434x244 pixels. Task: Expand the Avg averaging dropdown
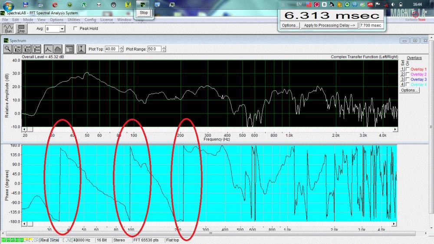click(62, 29)
